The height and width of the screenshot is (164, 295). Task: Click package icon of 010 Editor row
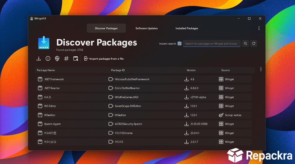click(x=40, y=106)
